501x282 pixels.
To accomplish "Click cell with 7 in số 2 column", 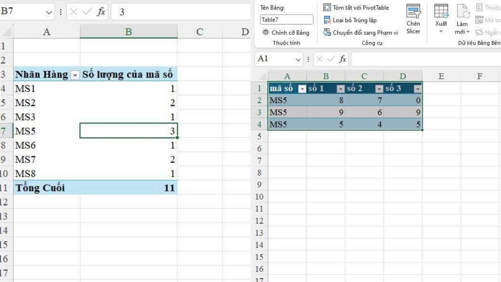I will (x=364, y=100).
